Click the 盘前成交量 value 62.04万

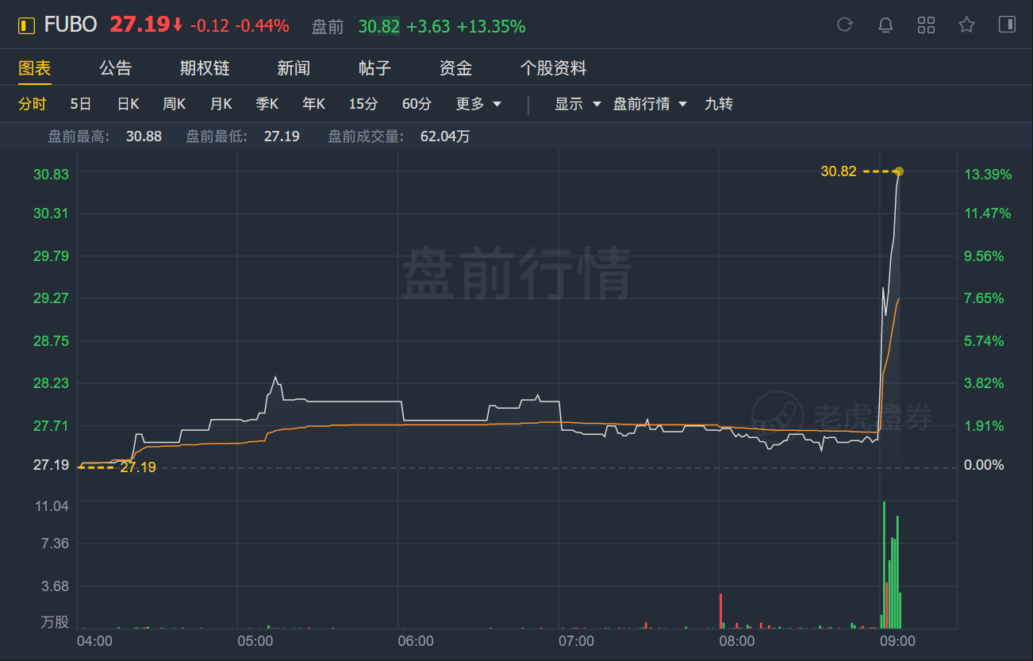[x=445, y=136]
